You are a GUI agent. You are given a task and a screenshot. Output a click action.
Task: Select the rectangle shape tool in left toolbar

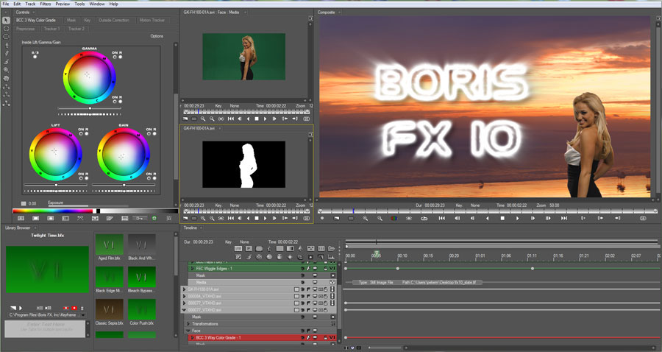tap(6, 37)
